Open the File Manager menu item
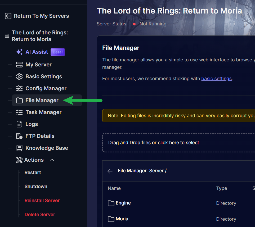255x227 pixels. [x=42, y=100]
